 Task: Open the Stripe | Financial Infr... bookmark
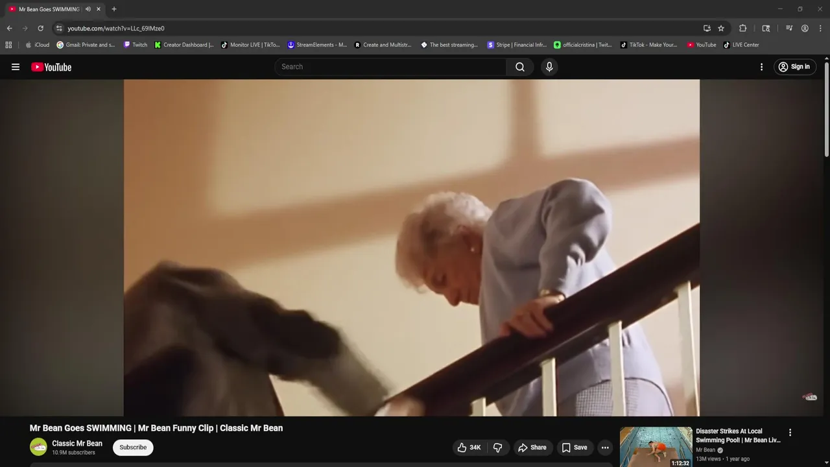click(517, 45)
